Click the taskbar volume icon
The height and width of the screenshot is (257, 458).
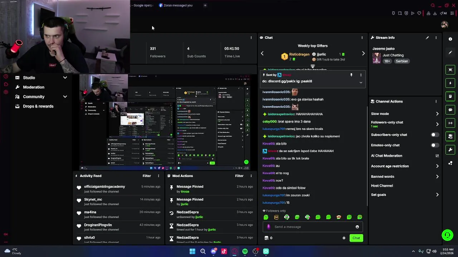pyautogui.click(x=435, y=251)
